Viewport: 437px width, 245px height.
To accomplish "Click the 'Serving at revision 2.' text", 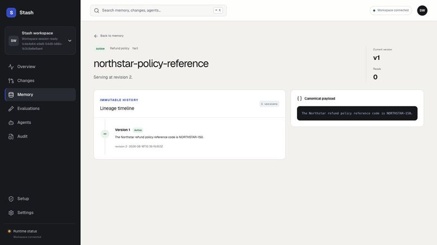I will pyautogui.click(x=113, y=77).
